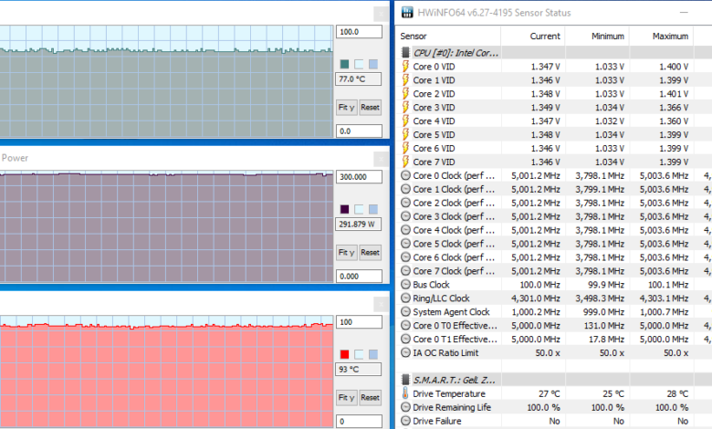Pick the teal line color swatch
The width and height of the screenshot is (712, 429).
click(345, 64)
